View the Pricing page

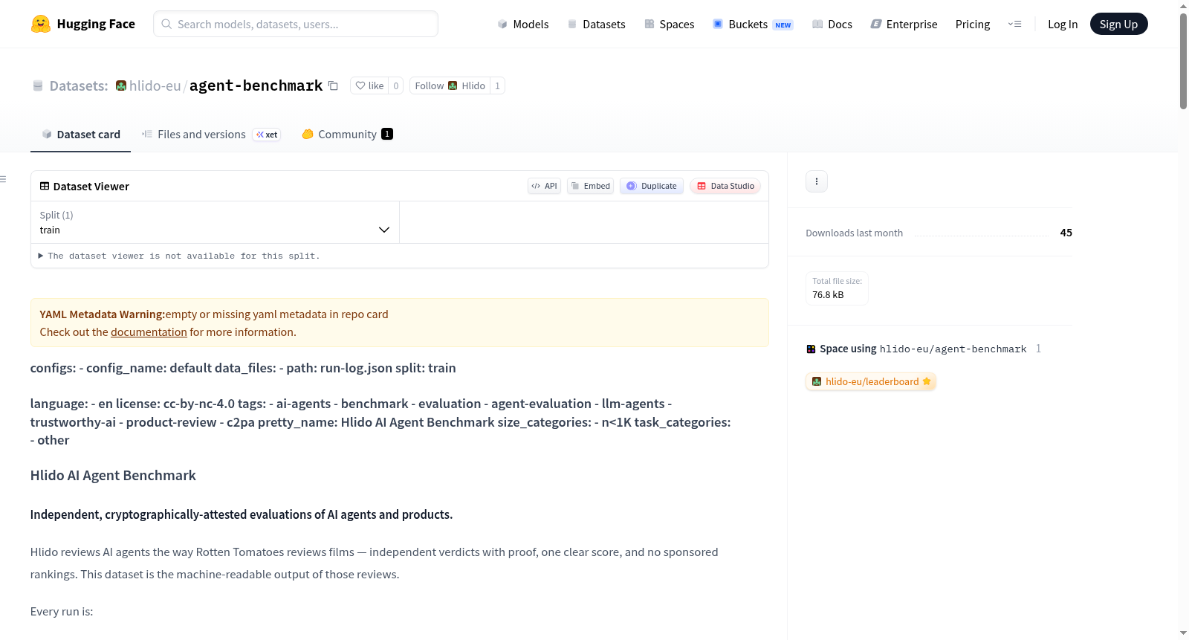pyautogui.click(x=973, y=25)
